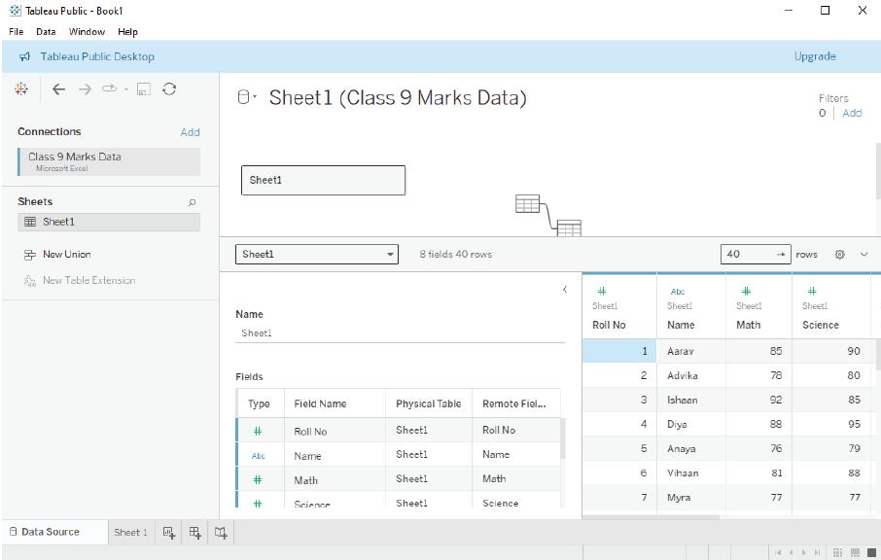
Task: Click the Forward arrow in toolbar
Action: pos(85,88)
